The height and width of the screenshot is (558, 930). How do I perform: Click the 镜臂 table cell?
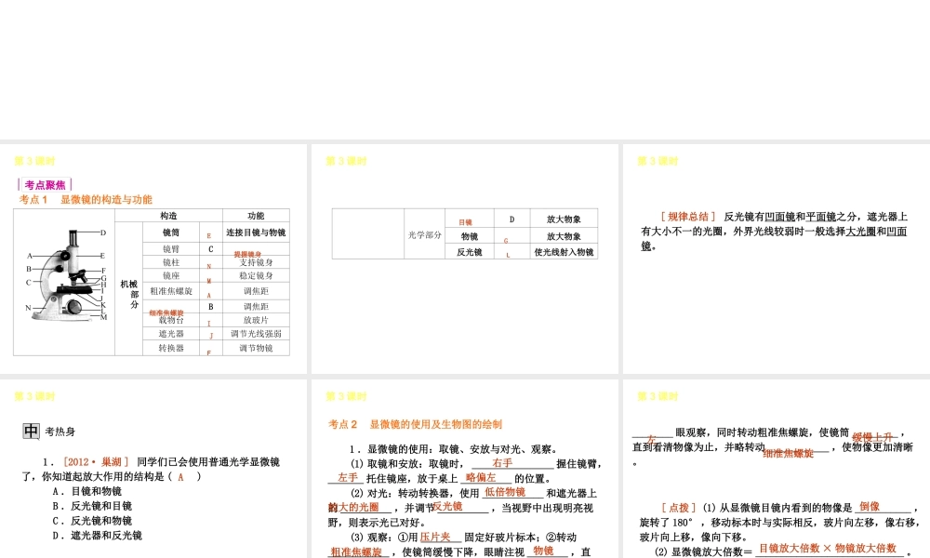pos(171,249)
